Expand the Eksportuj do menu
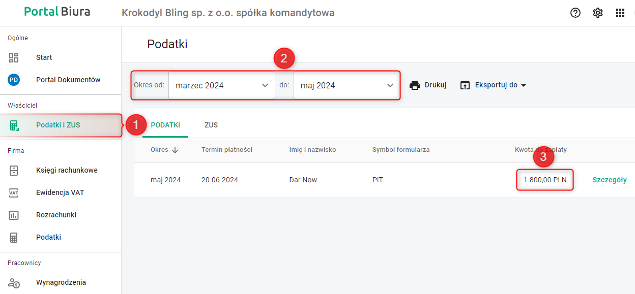The width and height of the screenshot is (635, 294). [x=493, y=85]
